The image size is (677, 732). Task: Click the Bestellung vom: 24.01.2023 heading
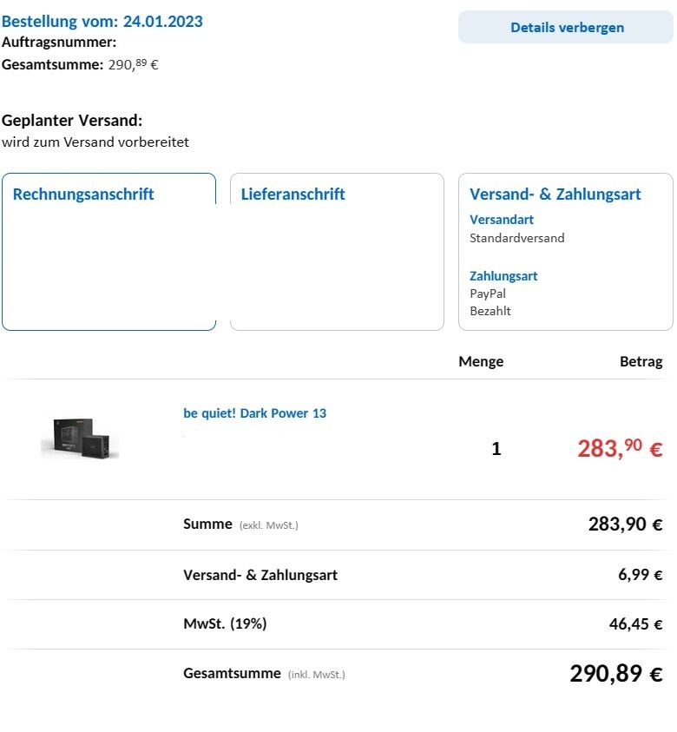[102, 22]
